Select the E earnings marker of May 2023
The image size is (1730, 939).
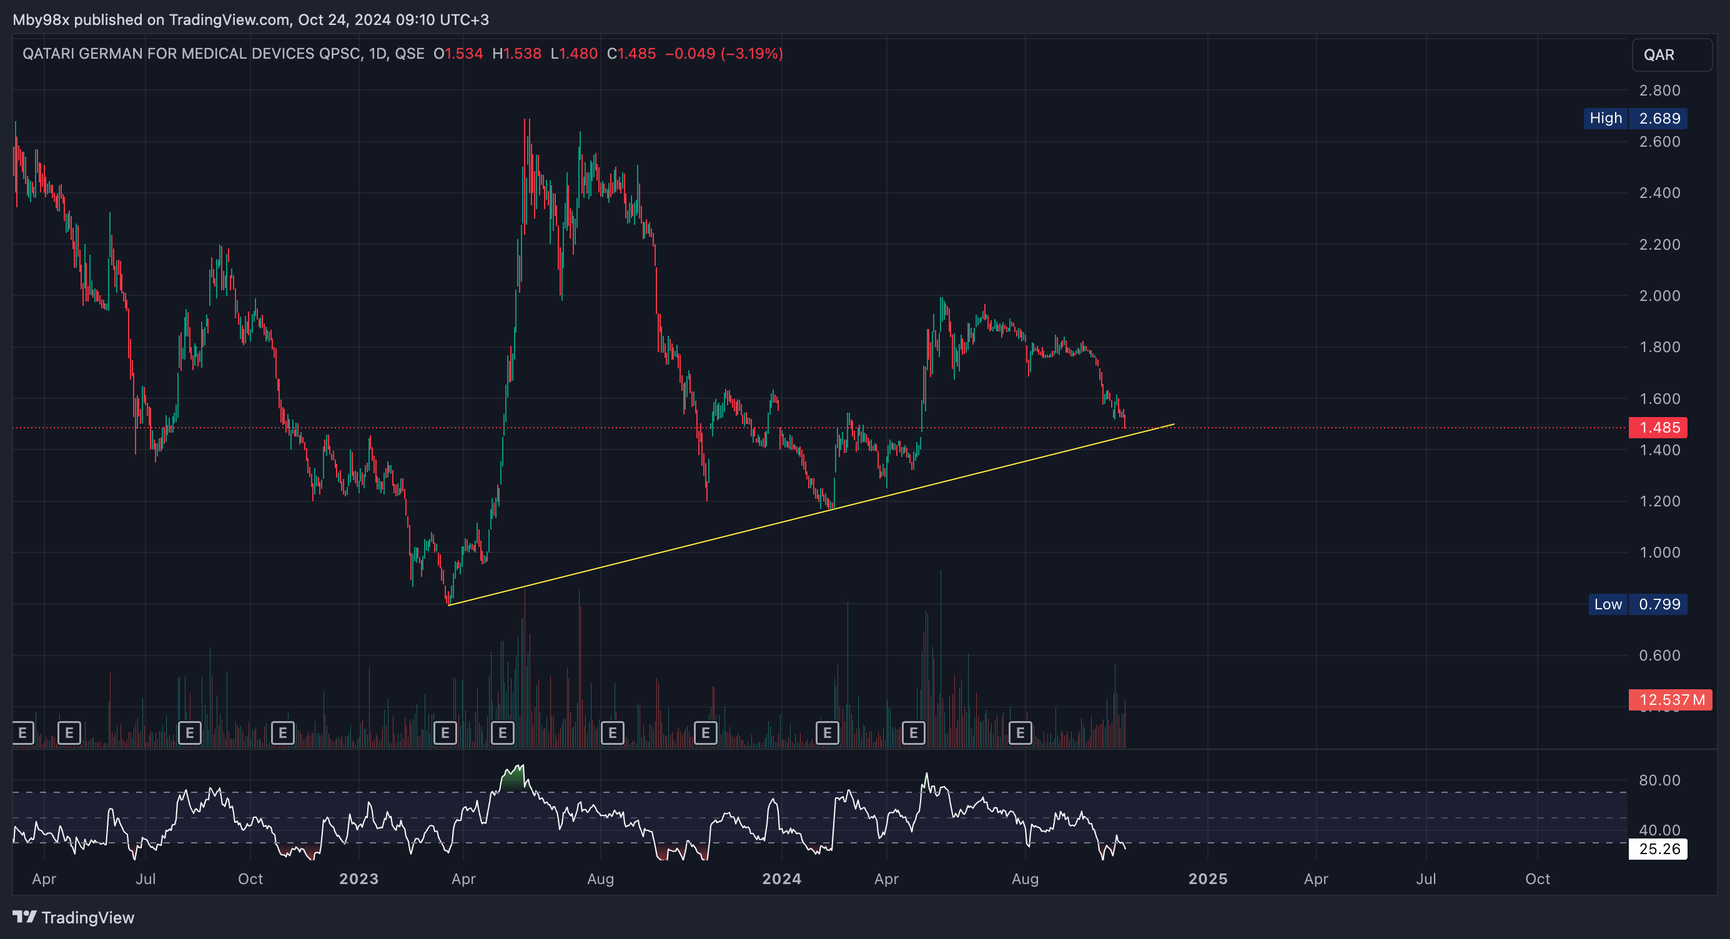tap(502, 733)
